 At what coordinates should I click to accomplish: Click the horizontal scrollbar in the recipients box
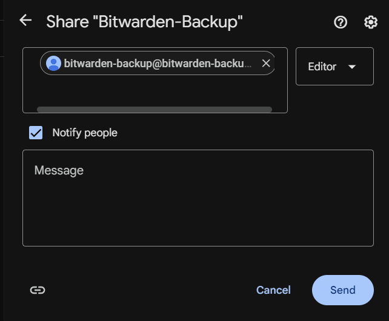tap(155, 110)
